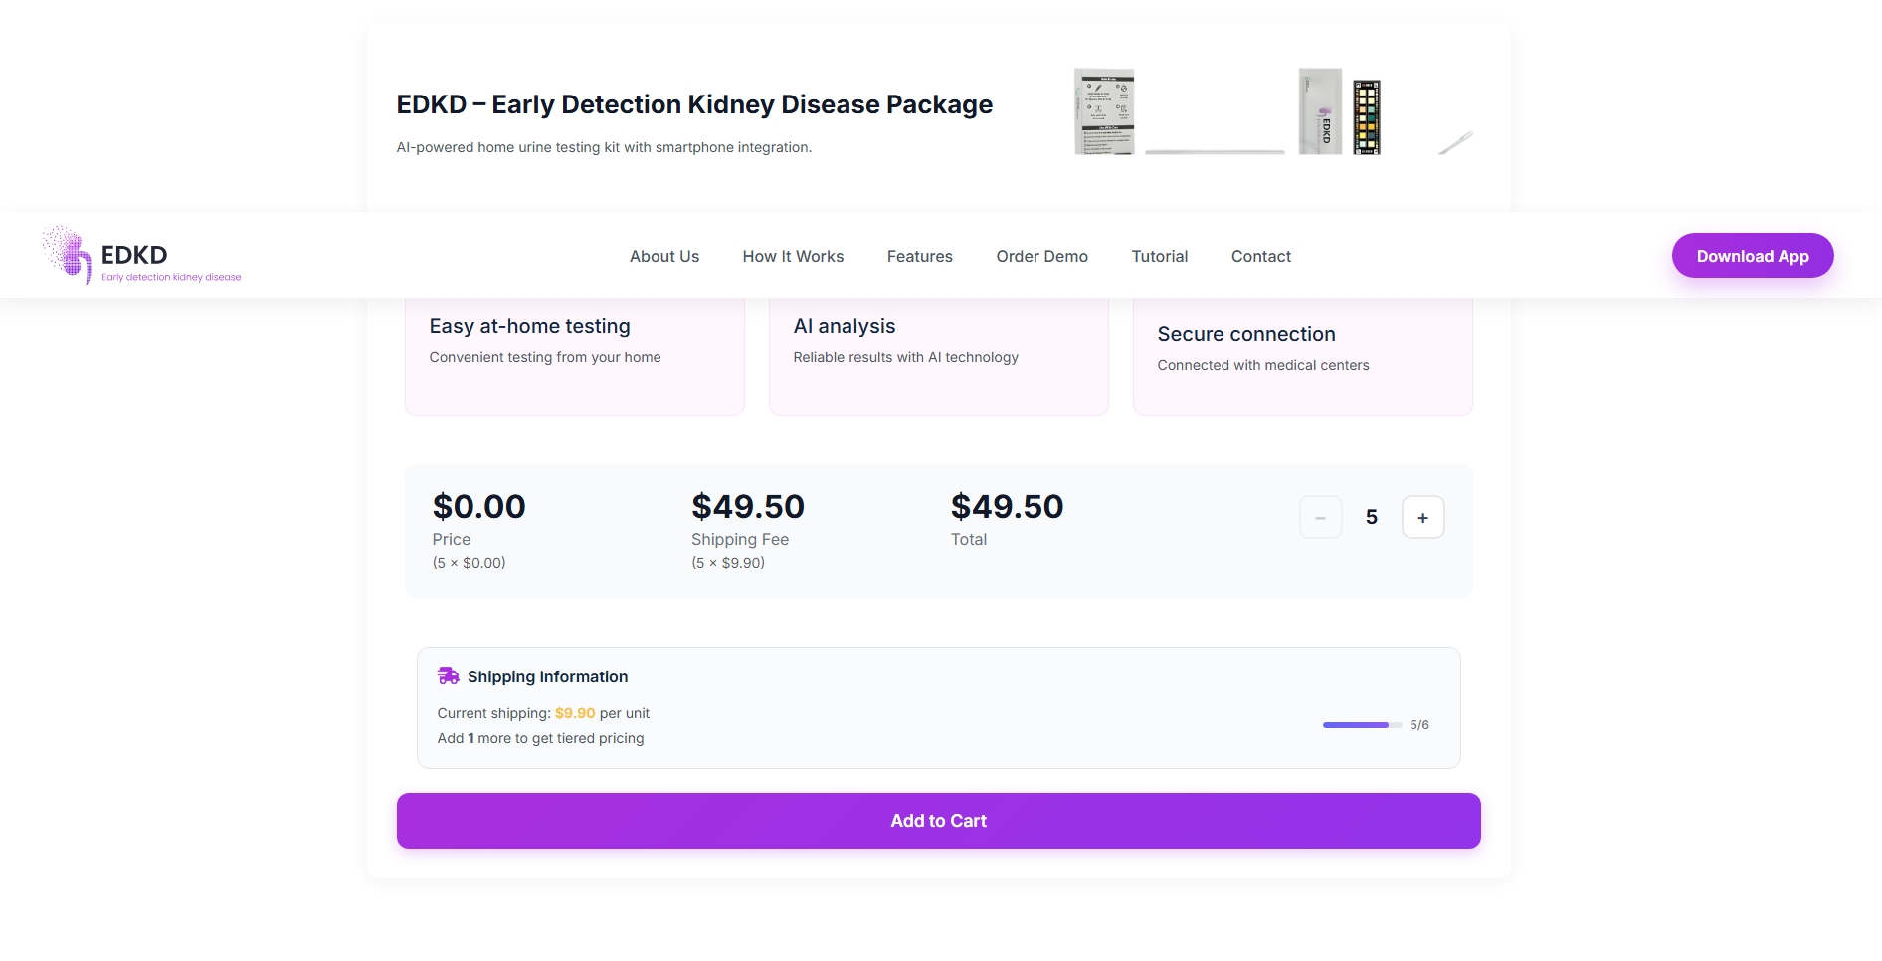1882x961 pixels.
Task: Go to How It Works section
Action: pyautogui.click(x=793, y=257)
